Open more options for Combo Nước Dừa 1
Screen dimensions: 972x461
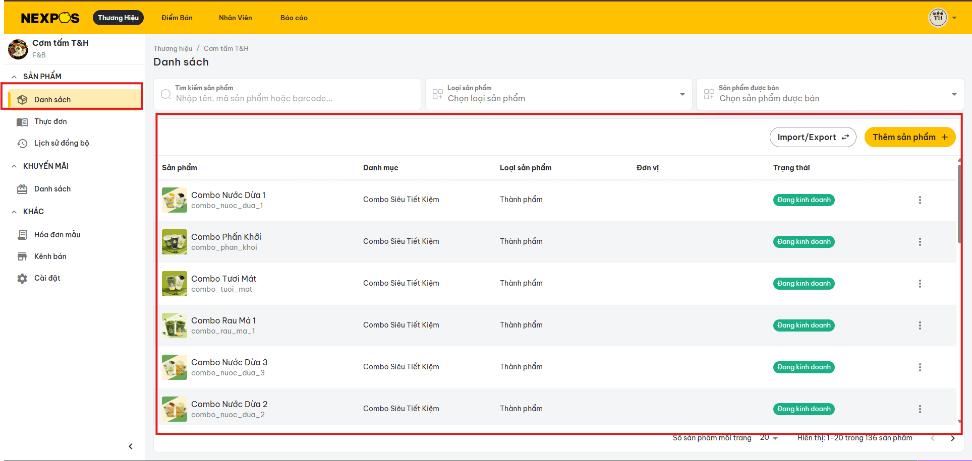tap(920, 200)
